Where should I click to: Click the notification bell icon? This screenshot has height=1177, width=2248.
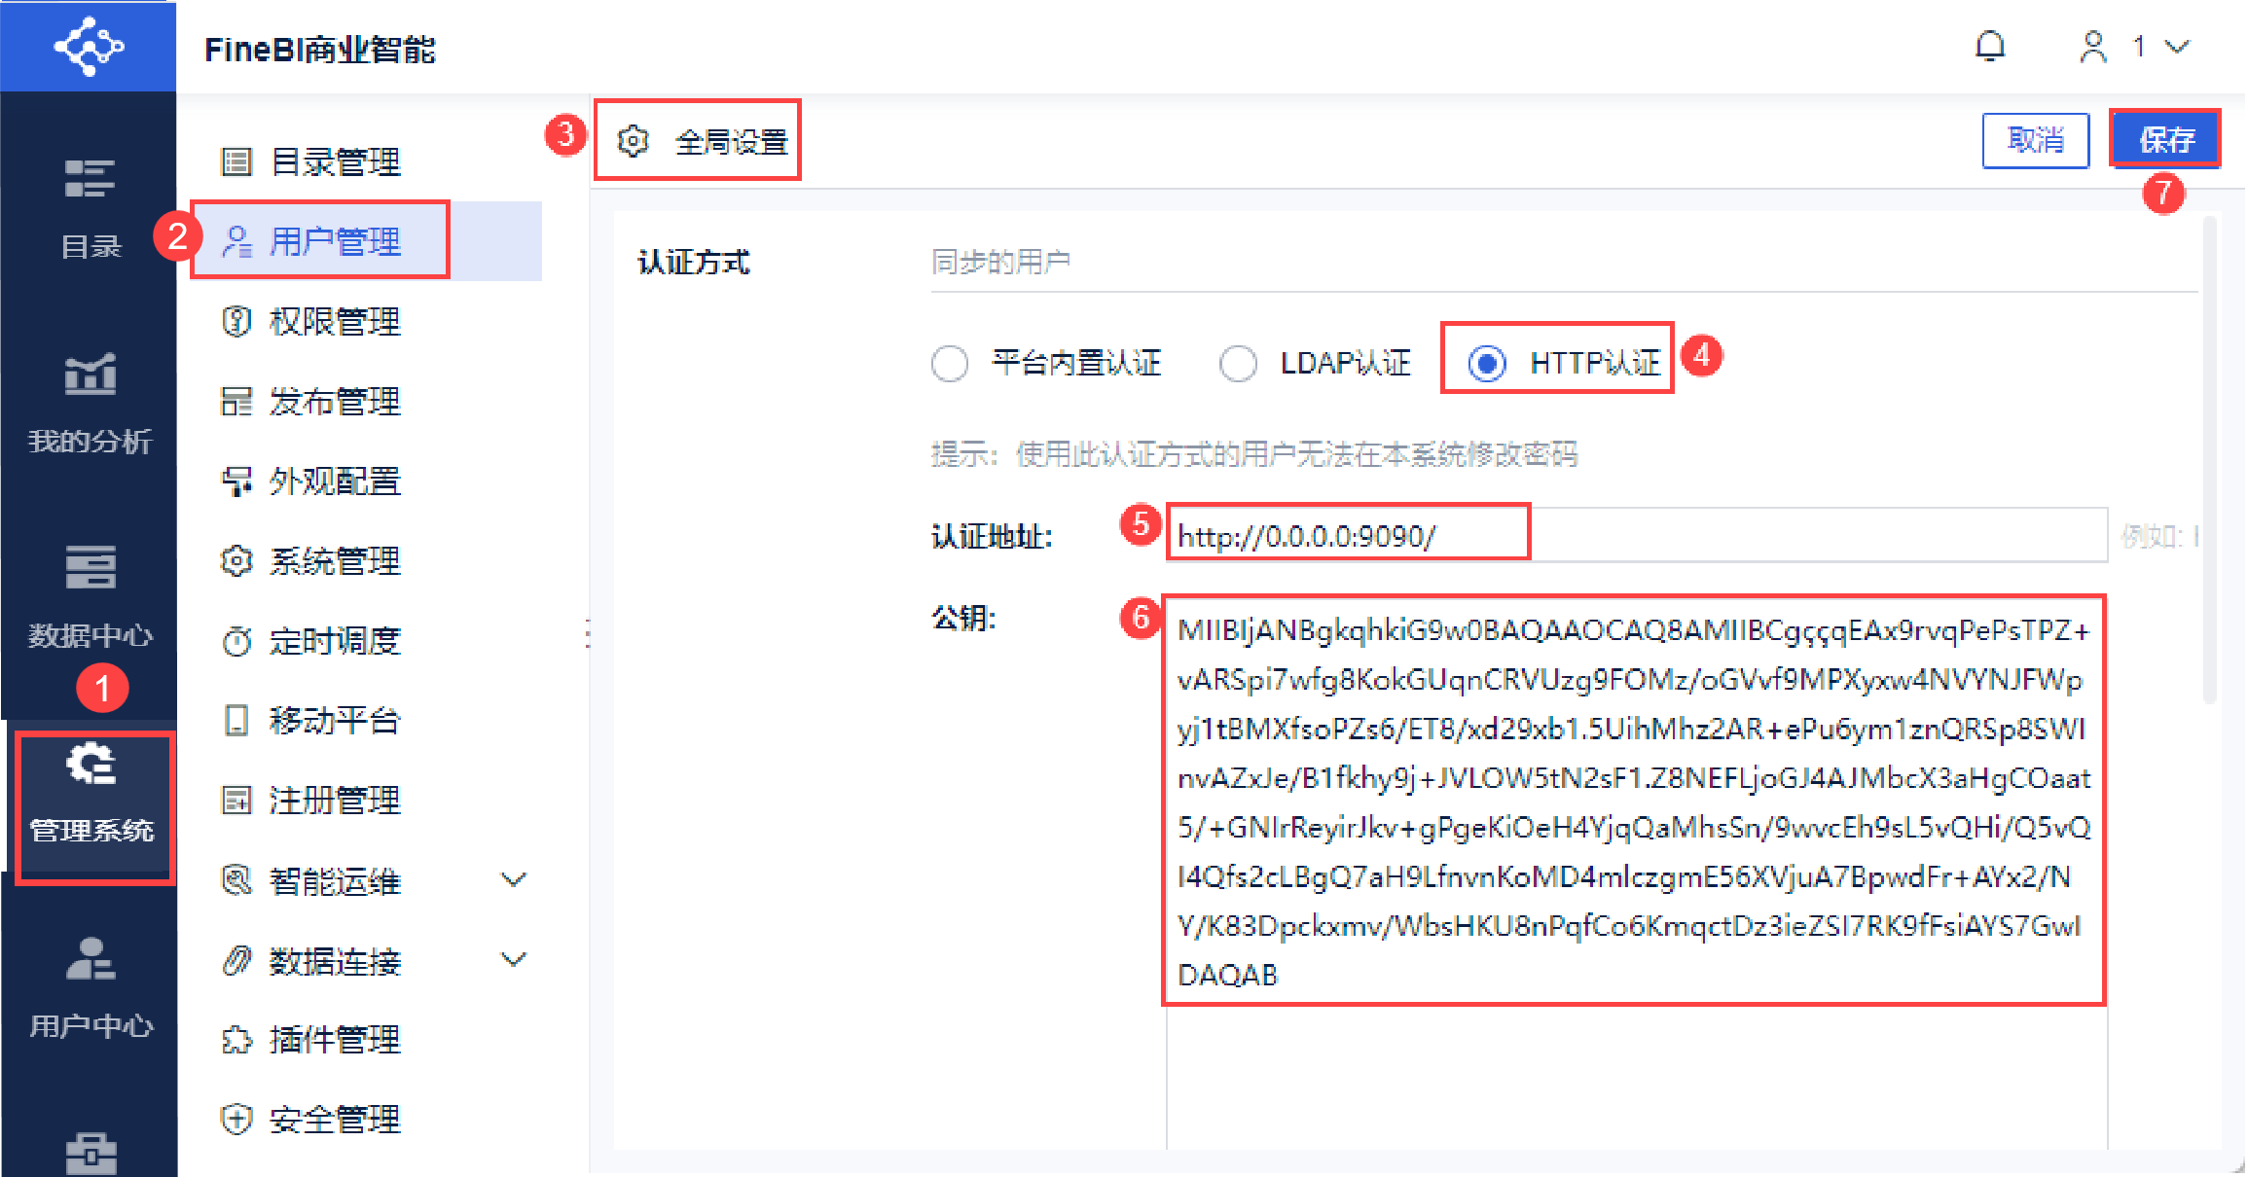1990,46
